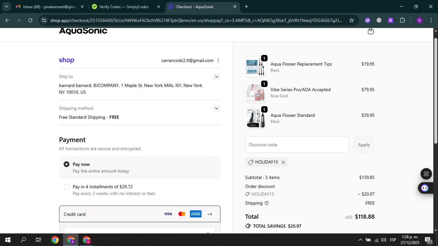This screenshot has height=246, width=438.
Task: Click the browser address bar URL
Action: tap(196, 20)
